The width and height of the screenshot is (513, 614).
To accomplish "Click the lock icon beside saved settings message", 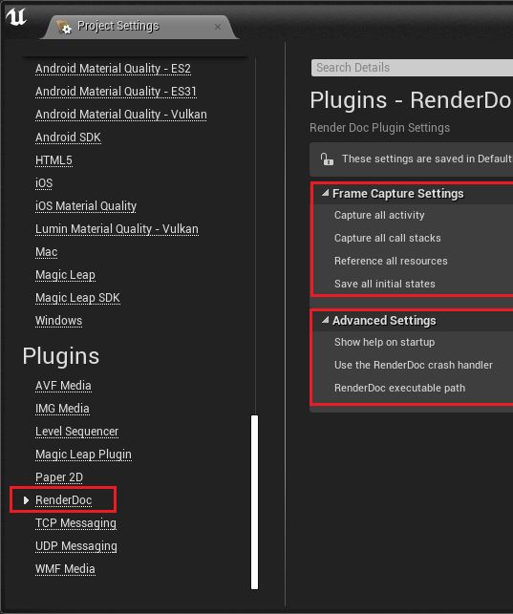I will click(327, 159).
